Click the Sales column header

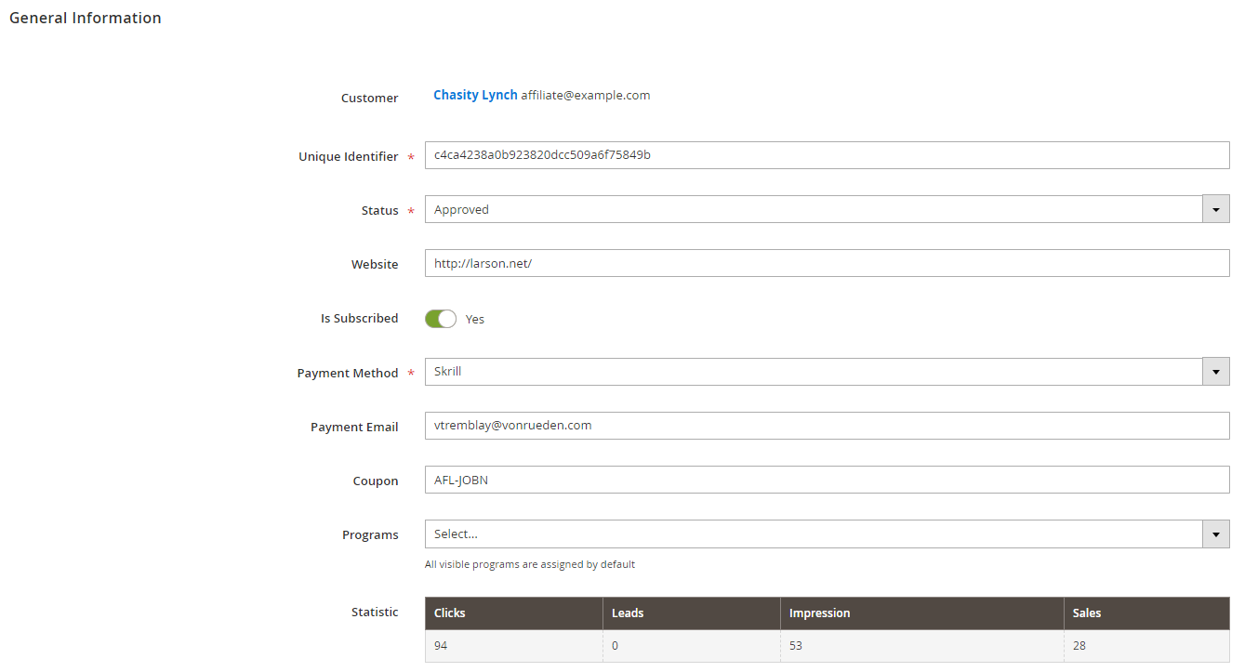click(1146, 613)
